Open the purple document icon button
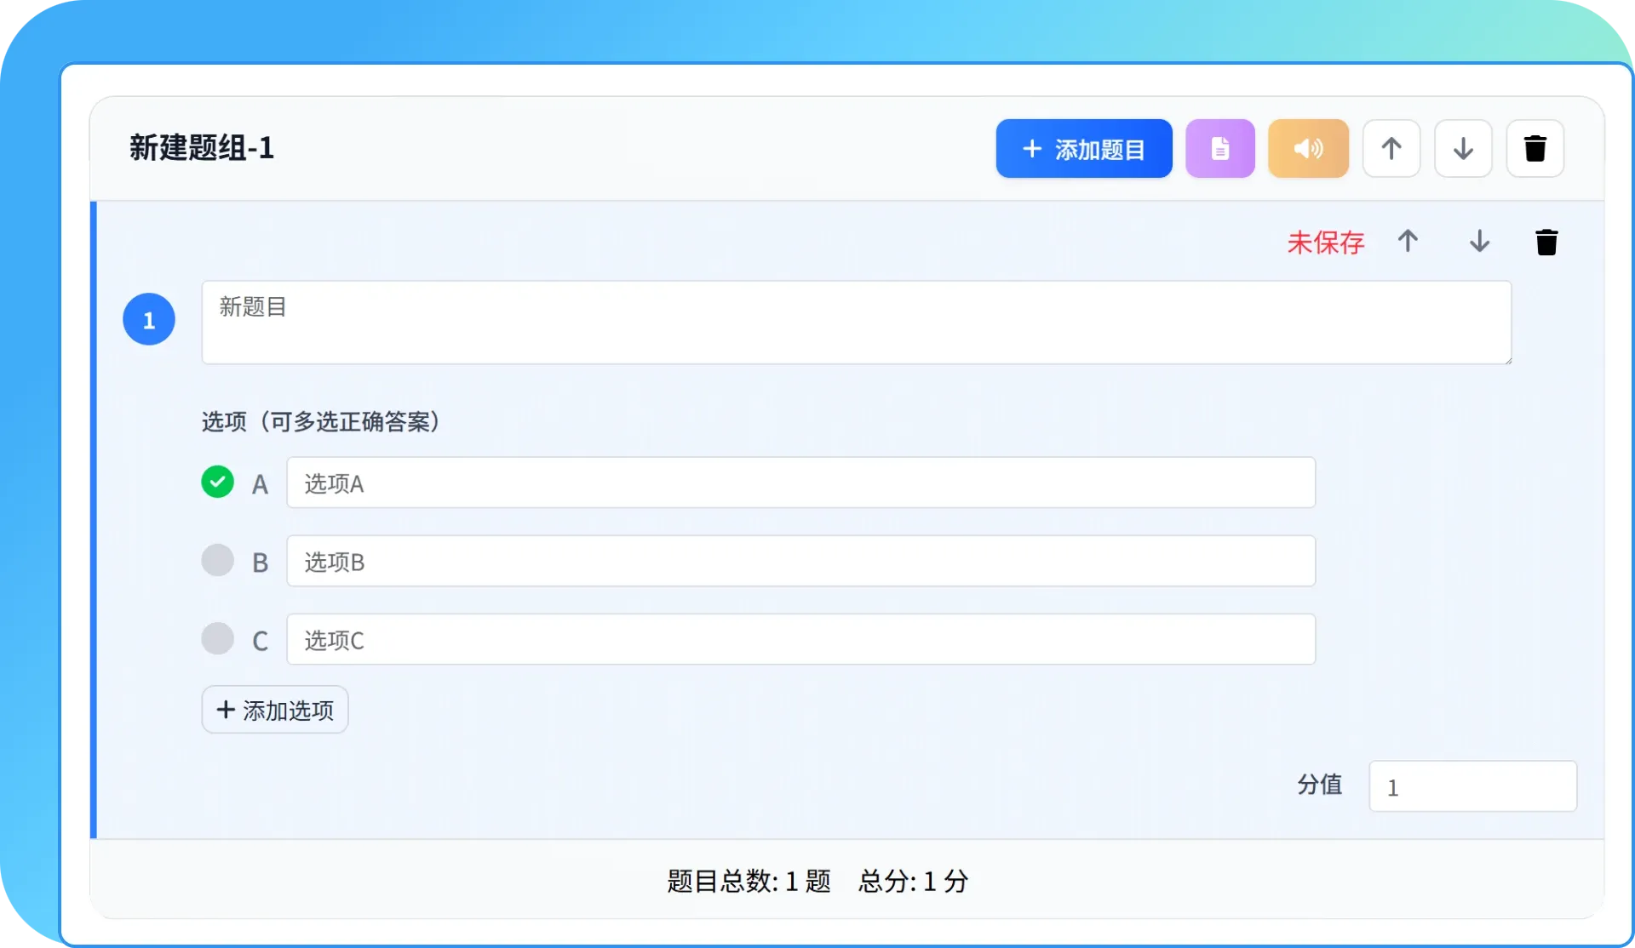Screen dimensions: 1635x948 click(1220, 149)
